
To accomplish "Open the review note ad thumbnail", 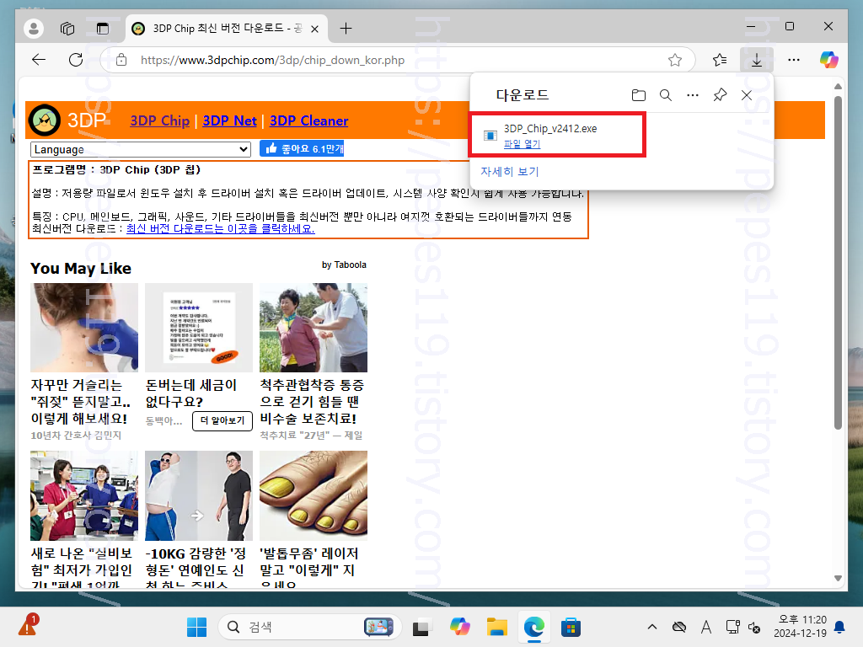I will tap(199, 328).
